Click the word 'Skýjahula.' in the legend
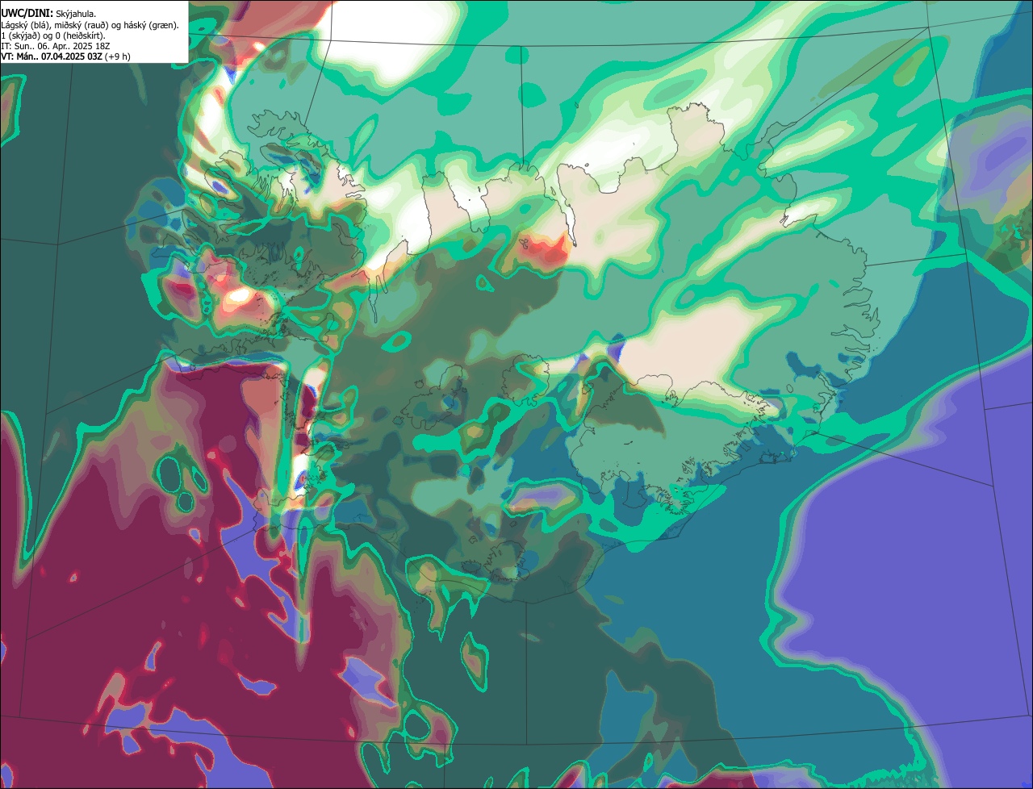1033x789 pixels. tap(76, 15)
